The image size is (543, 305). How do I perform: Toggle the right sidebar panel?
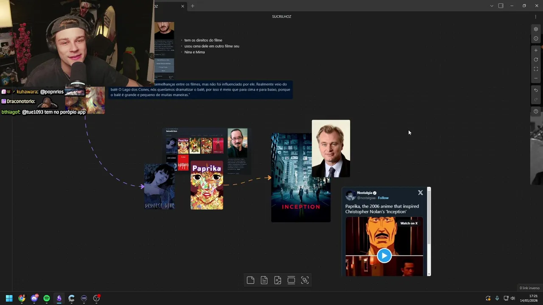(501, 6)
